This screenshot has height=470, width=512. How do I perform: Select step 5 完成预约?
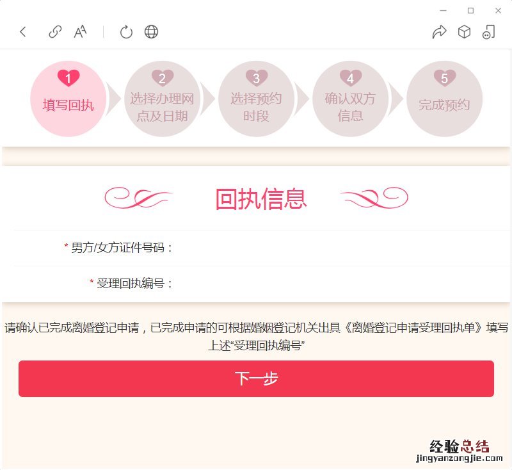tap(444, 99)
